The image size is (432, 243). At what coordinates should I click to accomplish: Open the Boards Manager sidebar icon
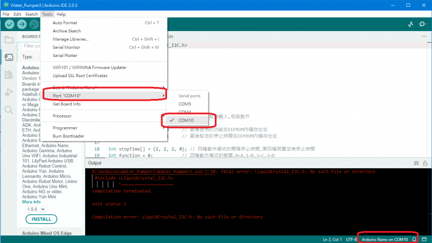[9, 58]
